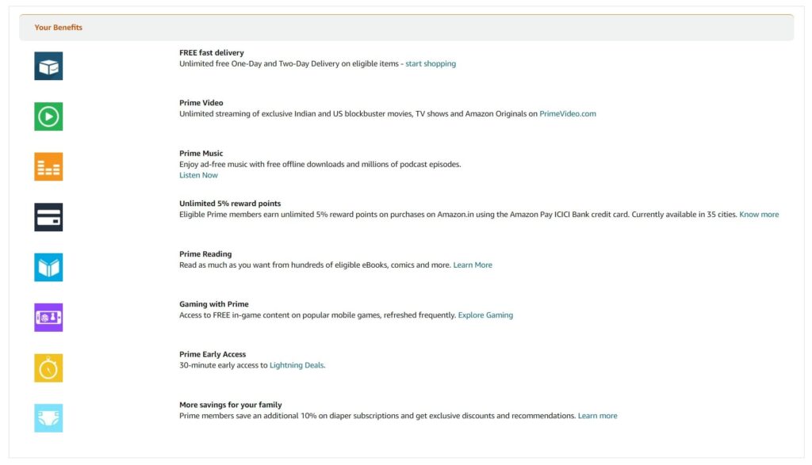The width and height of the screenshot is (812, 465).
Task: Visit the PrimeVideo.com link
Action: click(568, 114)
